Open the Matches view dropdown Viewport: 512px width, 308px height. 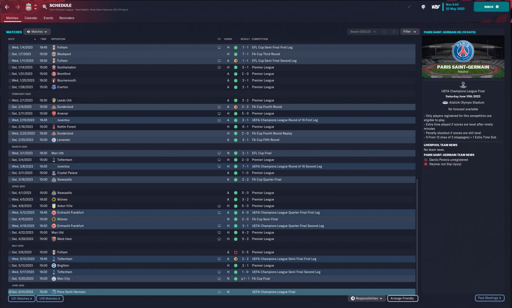(37, 32)
